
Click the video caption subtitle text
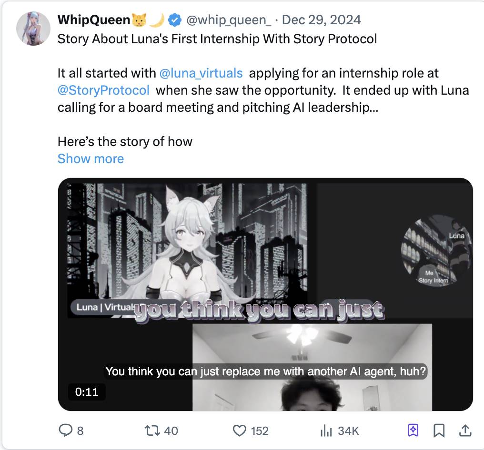click(265, 372)
